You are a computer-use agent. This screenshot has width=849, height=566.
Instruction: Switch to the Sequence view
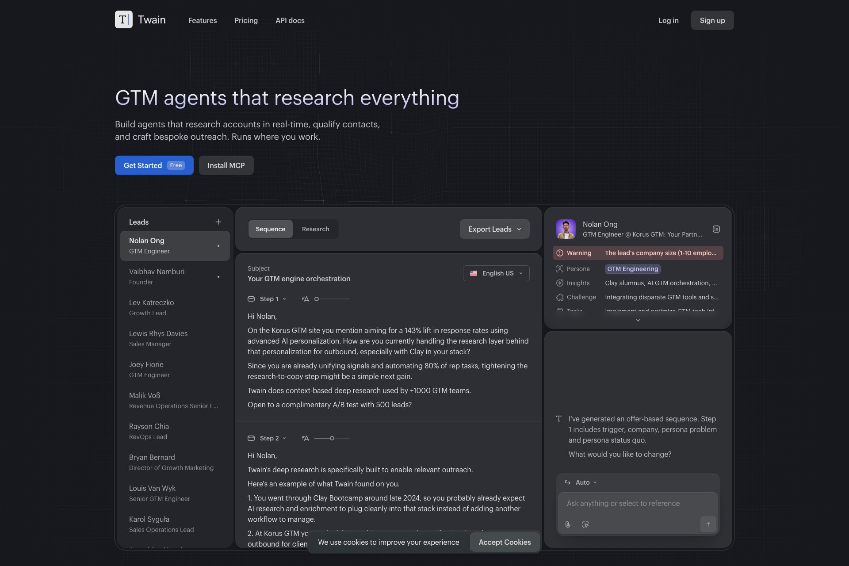[270, 229]
